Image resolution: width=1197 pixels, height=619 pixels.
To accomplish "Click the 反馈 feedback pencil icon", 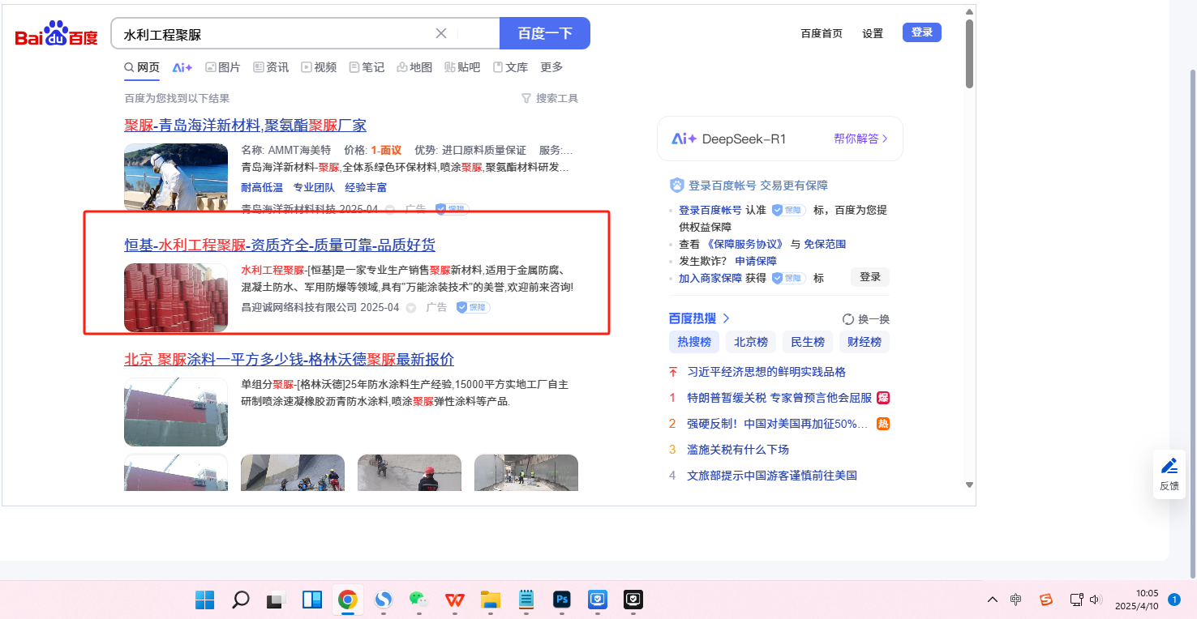I will click(1169, 466).
